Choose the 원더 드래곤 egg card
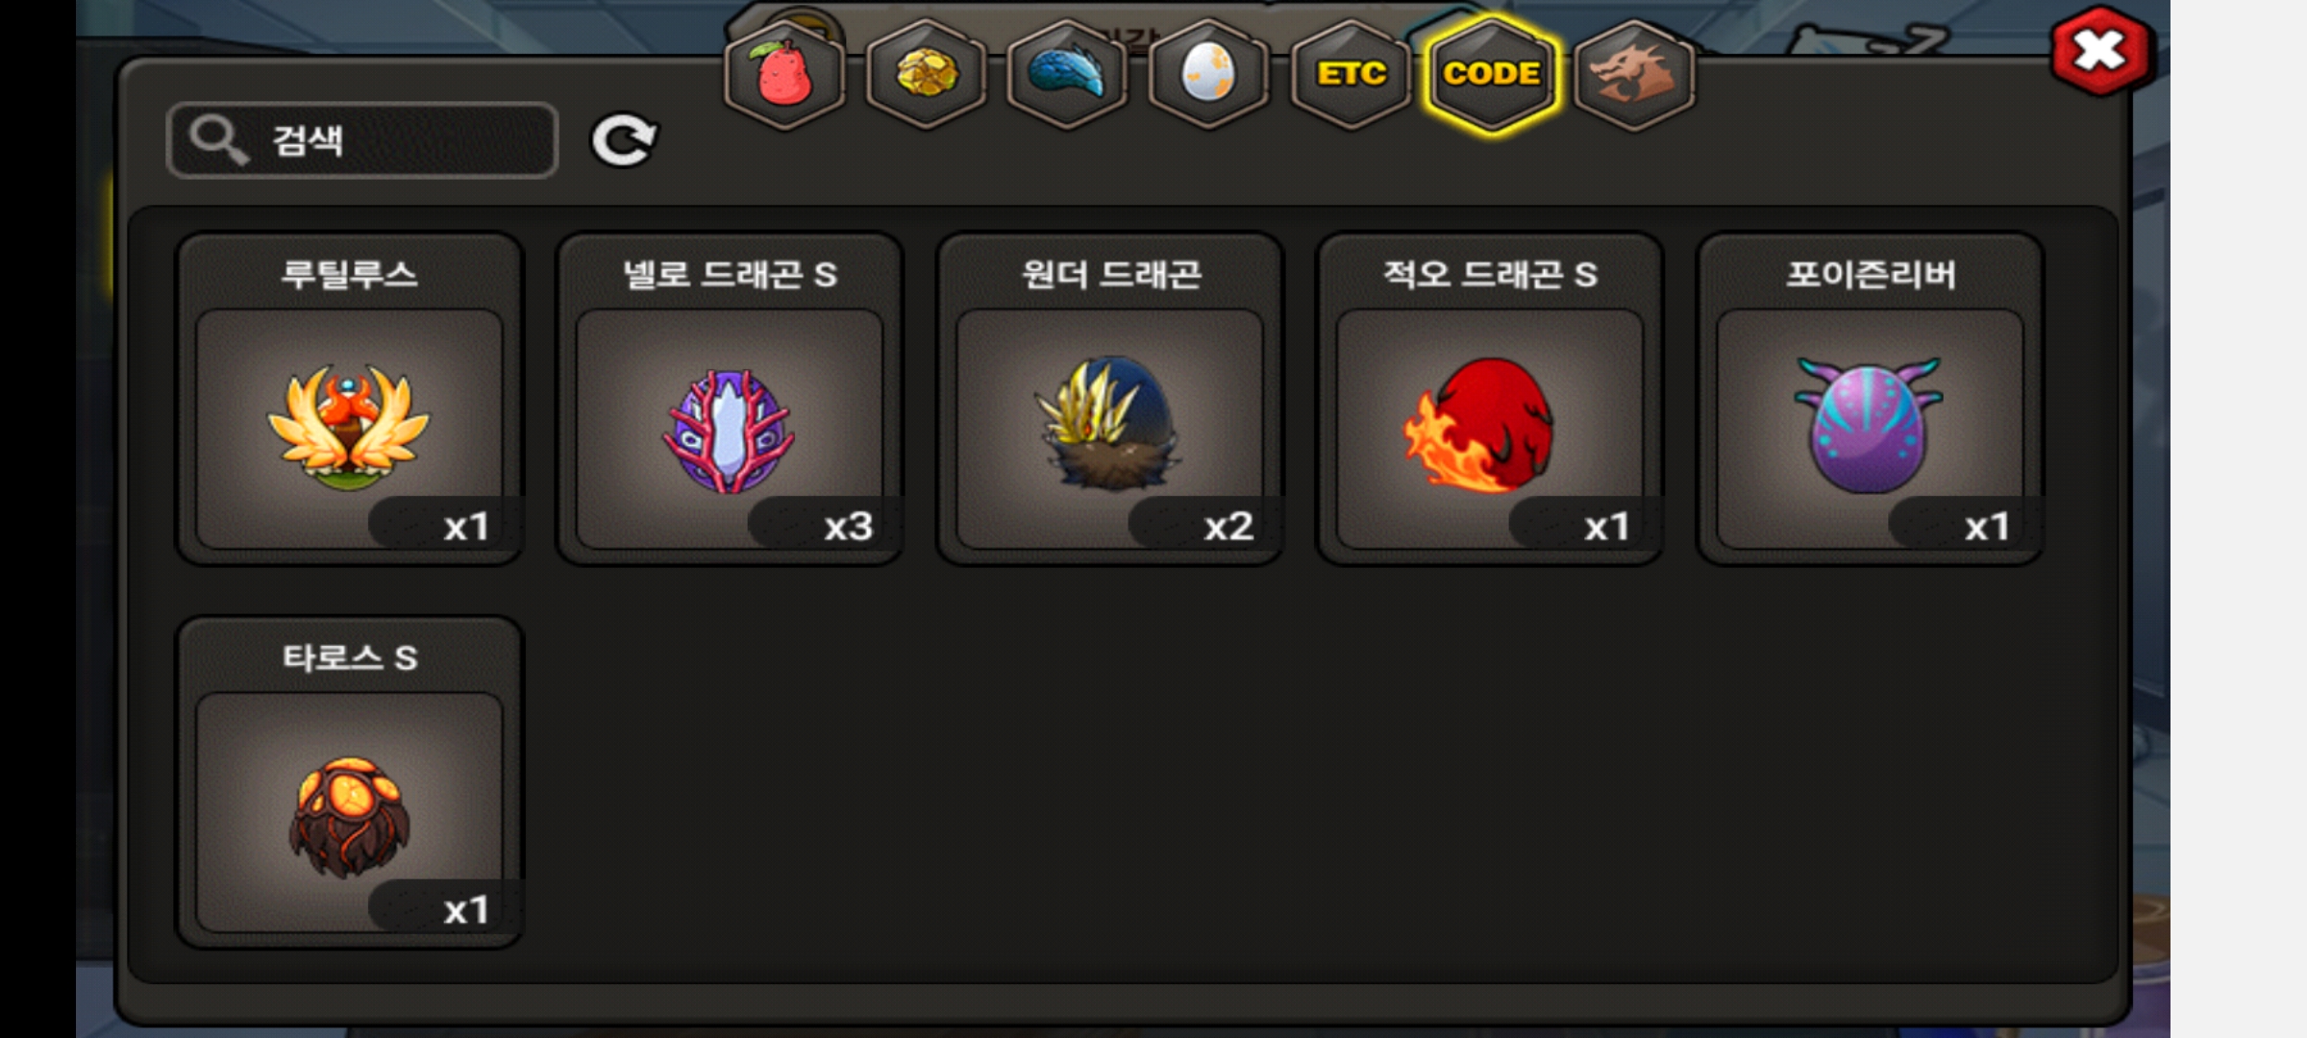 click(x=1109, y=399)
